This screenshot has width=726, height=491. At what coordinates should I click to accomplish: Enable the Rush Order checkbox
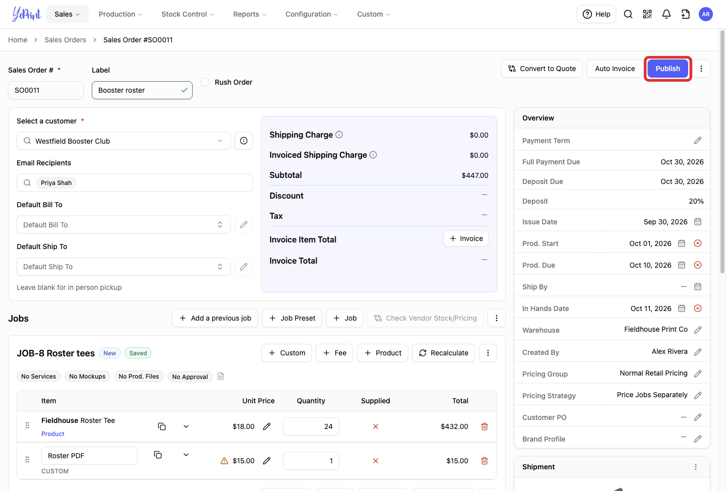[x=205, y=82]
